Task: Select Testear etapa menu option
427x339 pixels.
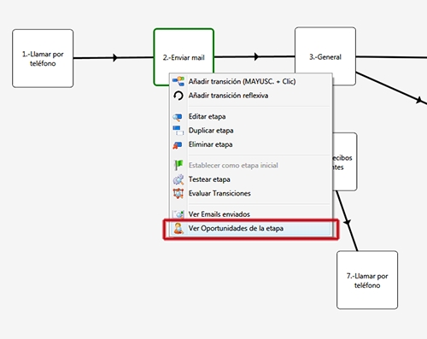Action: (x=251, y=179)
